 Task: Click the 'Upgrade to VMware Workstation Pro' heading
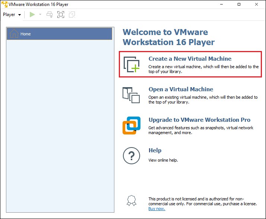(x=199, y=120)
